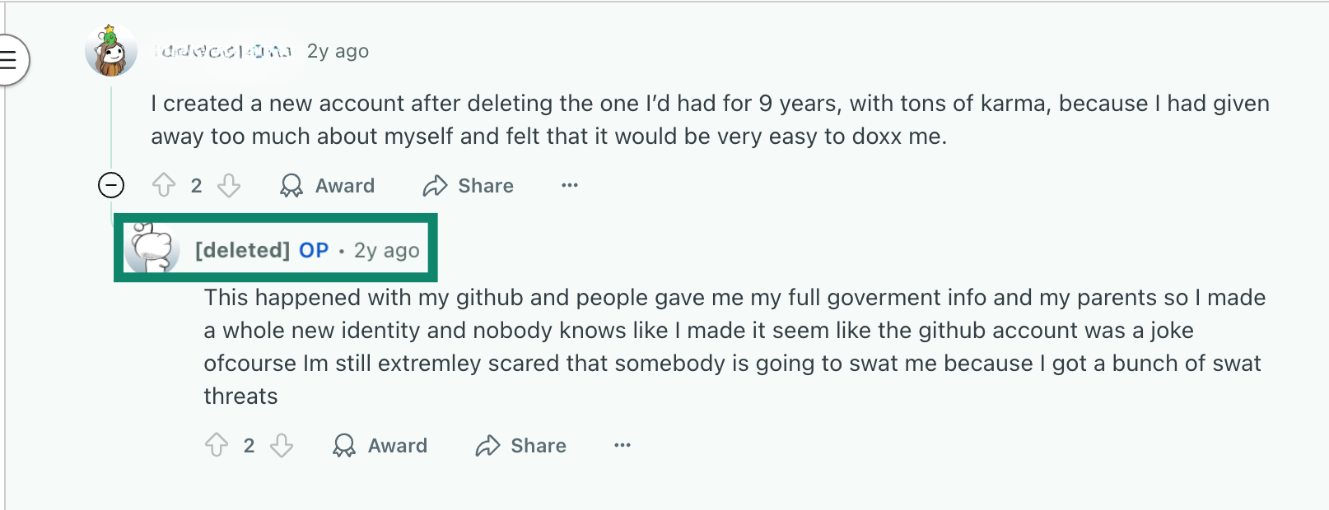1329x510 pixels.
Task: Click the 2y ago timestamp on the top comment
Action: 338,50
